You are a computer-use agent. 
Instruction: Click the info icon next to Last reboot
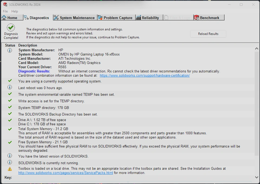(10, 87)
